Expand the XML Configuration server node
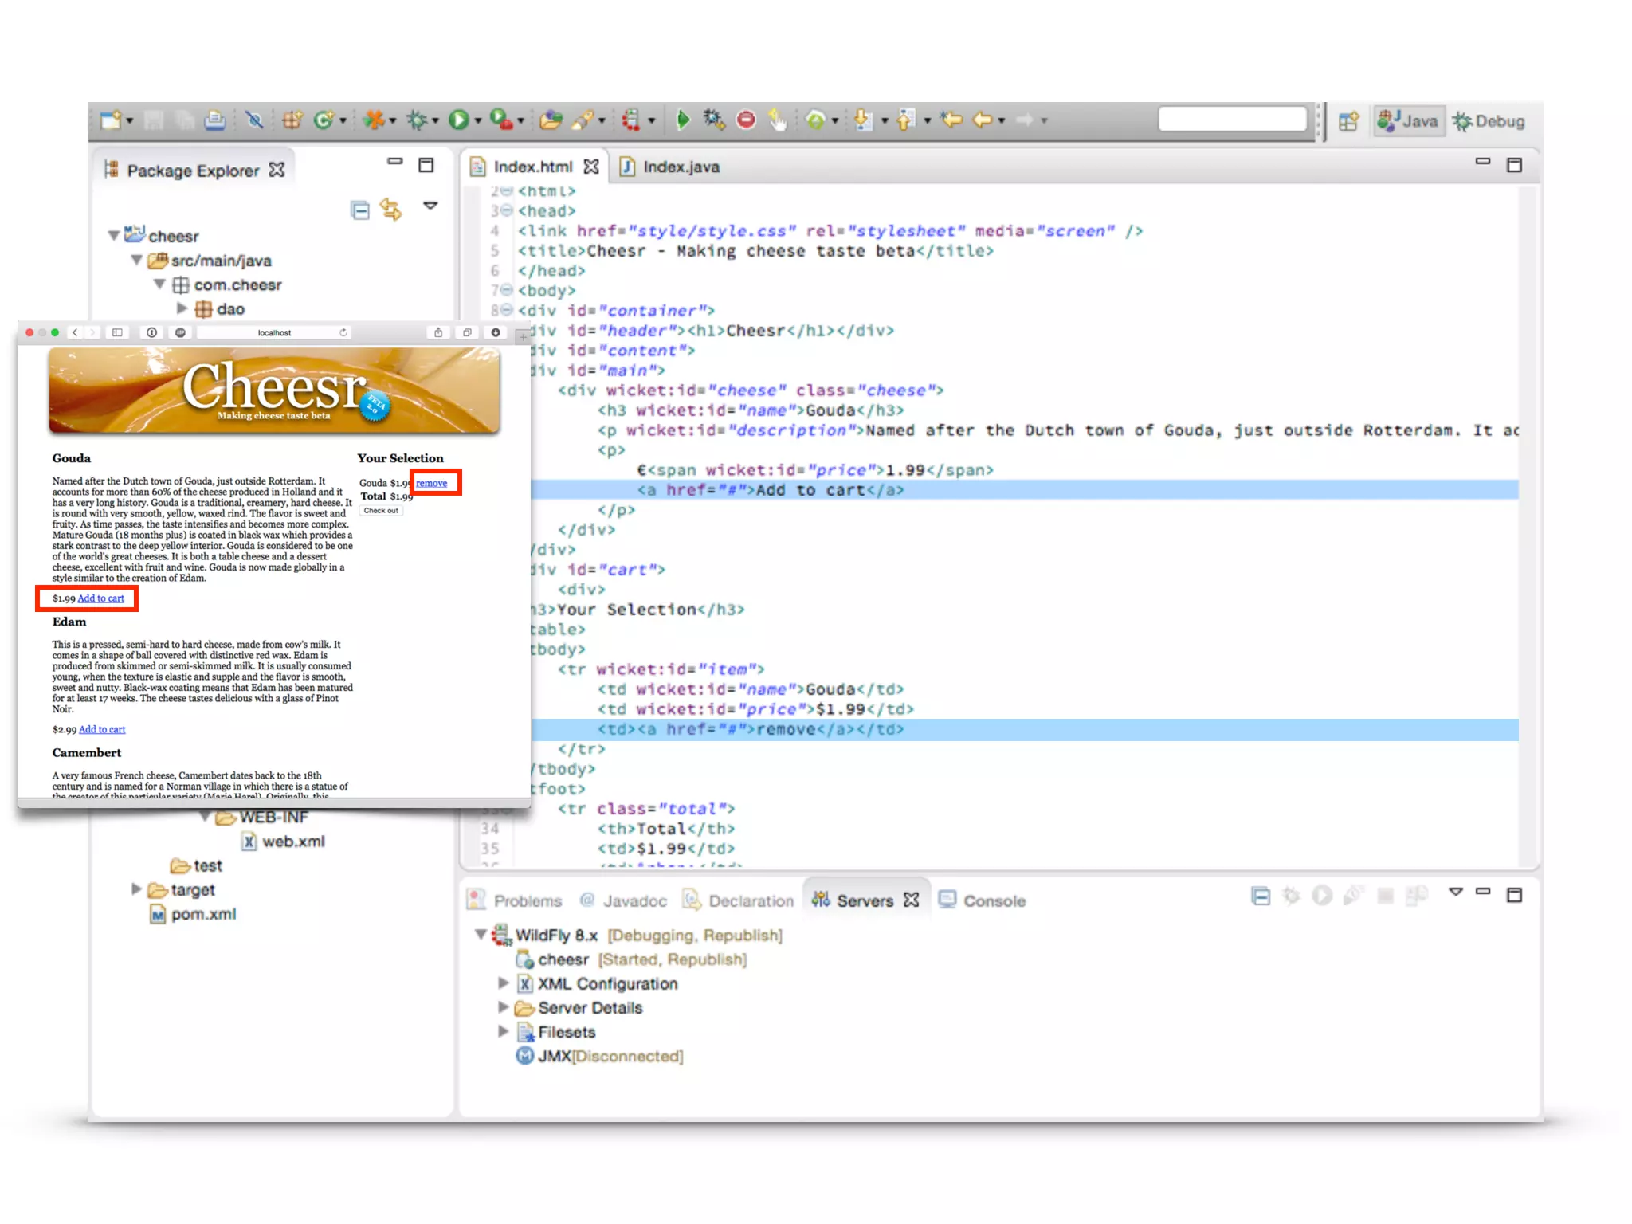Image resolution: width=1632 pixels, height=1224 pixels. [503, 983]
